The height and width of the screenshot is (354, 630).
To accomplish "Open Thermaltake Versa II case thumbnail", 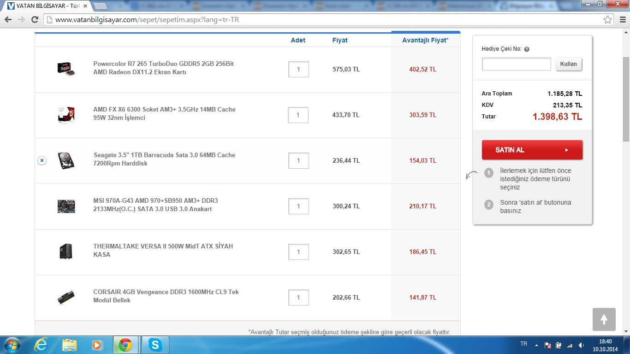I will click(x=66, y=252).
